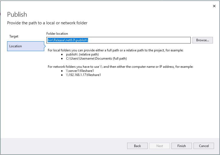Image resolution: width=220 pixels, height=155 pixels.
Task: Click empty space inside Folder location box
Action: click(x=139, y=40)
